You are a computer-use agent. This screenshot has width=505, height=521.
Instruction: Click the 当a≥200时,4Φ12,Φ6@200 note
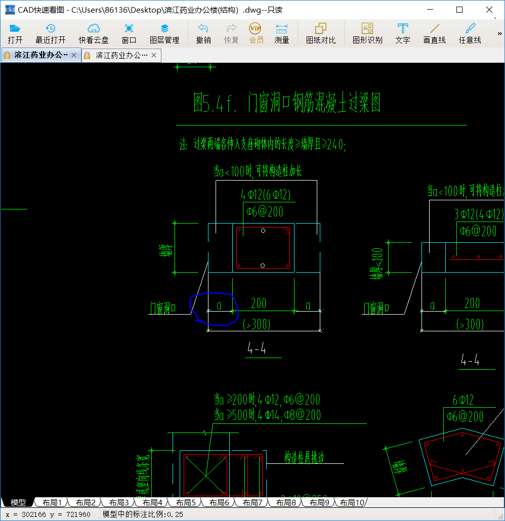click(x=267, y=400)
